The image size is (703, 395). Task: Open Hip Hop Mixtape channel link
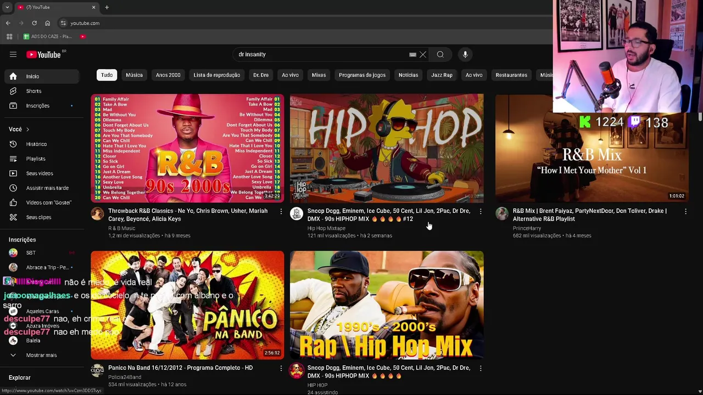(x=326, y=228)
